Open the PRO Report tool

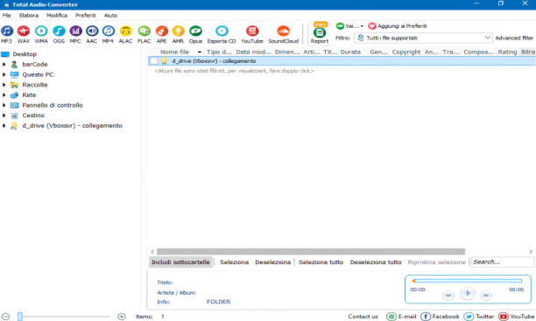pyautogui.click(x=320, y=32)
